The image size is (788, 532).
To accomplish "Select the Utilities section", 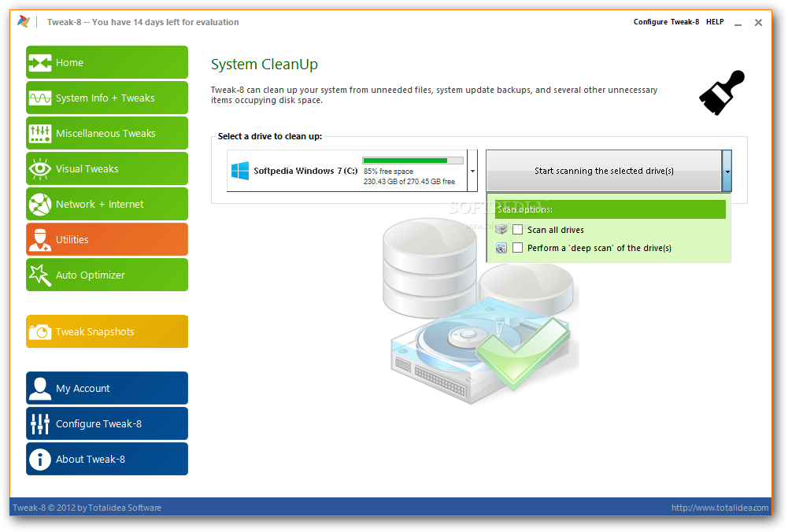I will click(x=107, y=239).
